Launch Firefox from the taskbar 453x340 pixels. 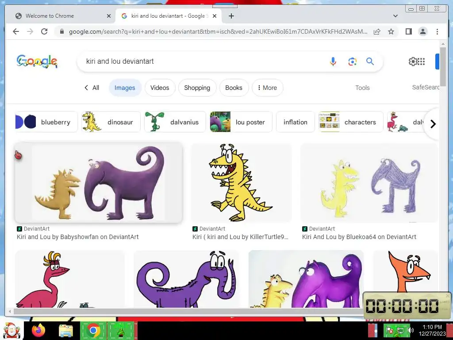38,330
